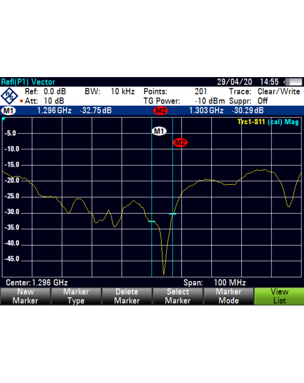The image size is (304, 383).
Task: Check the battery indicator icon
Action: pos(293,82)
